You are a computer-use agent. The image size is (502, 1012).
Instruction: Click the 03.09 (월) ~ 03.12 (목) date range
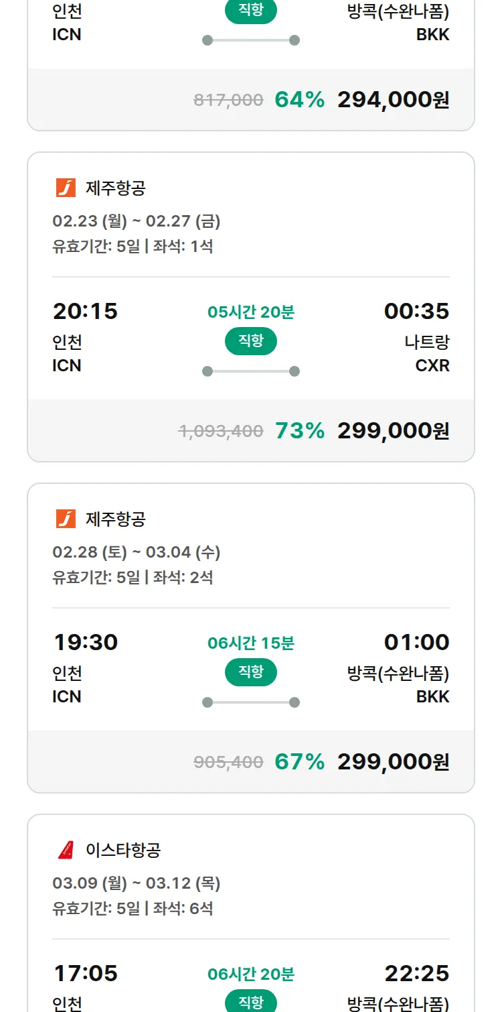pos(137,883)
